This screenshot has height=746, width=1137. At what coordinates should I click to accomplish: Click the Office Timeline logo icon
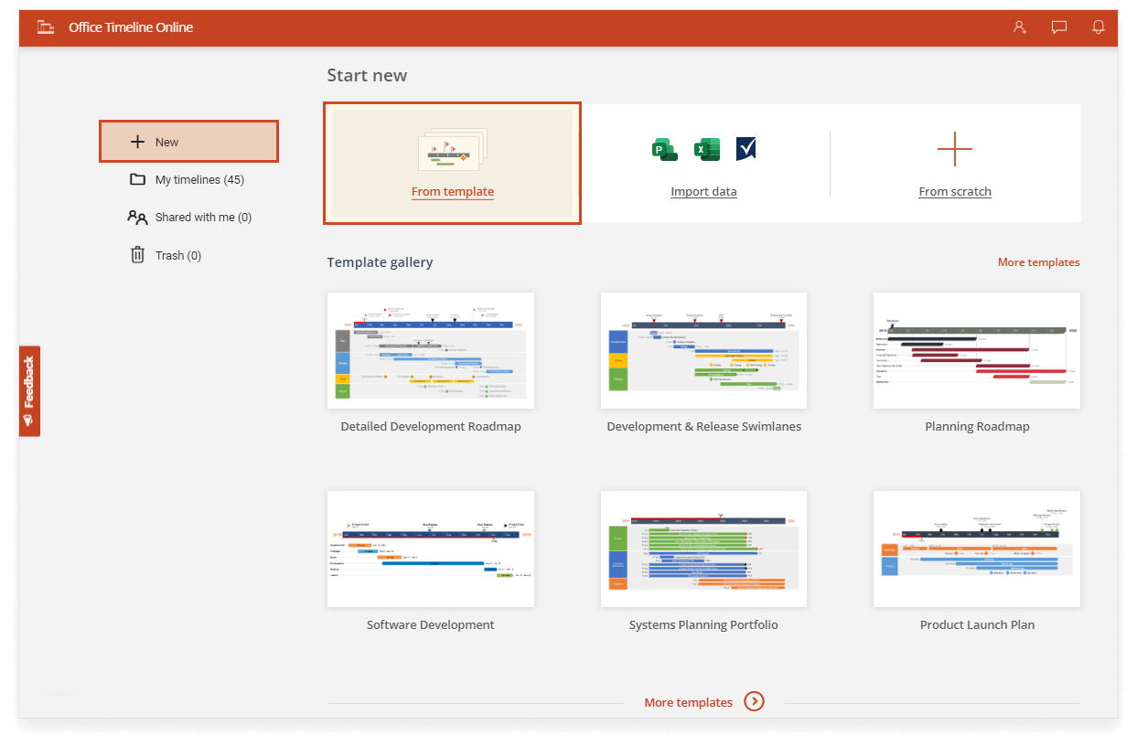pyautogui.click(x=45, y=27)
